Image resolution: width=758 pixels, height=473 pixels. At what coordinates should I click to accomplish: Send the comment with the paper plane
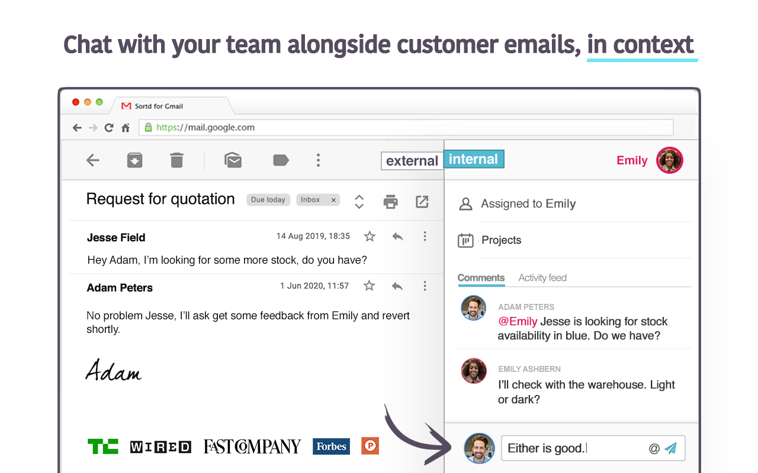click(671, 449)
